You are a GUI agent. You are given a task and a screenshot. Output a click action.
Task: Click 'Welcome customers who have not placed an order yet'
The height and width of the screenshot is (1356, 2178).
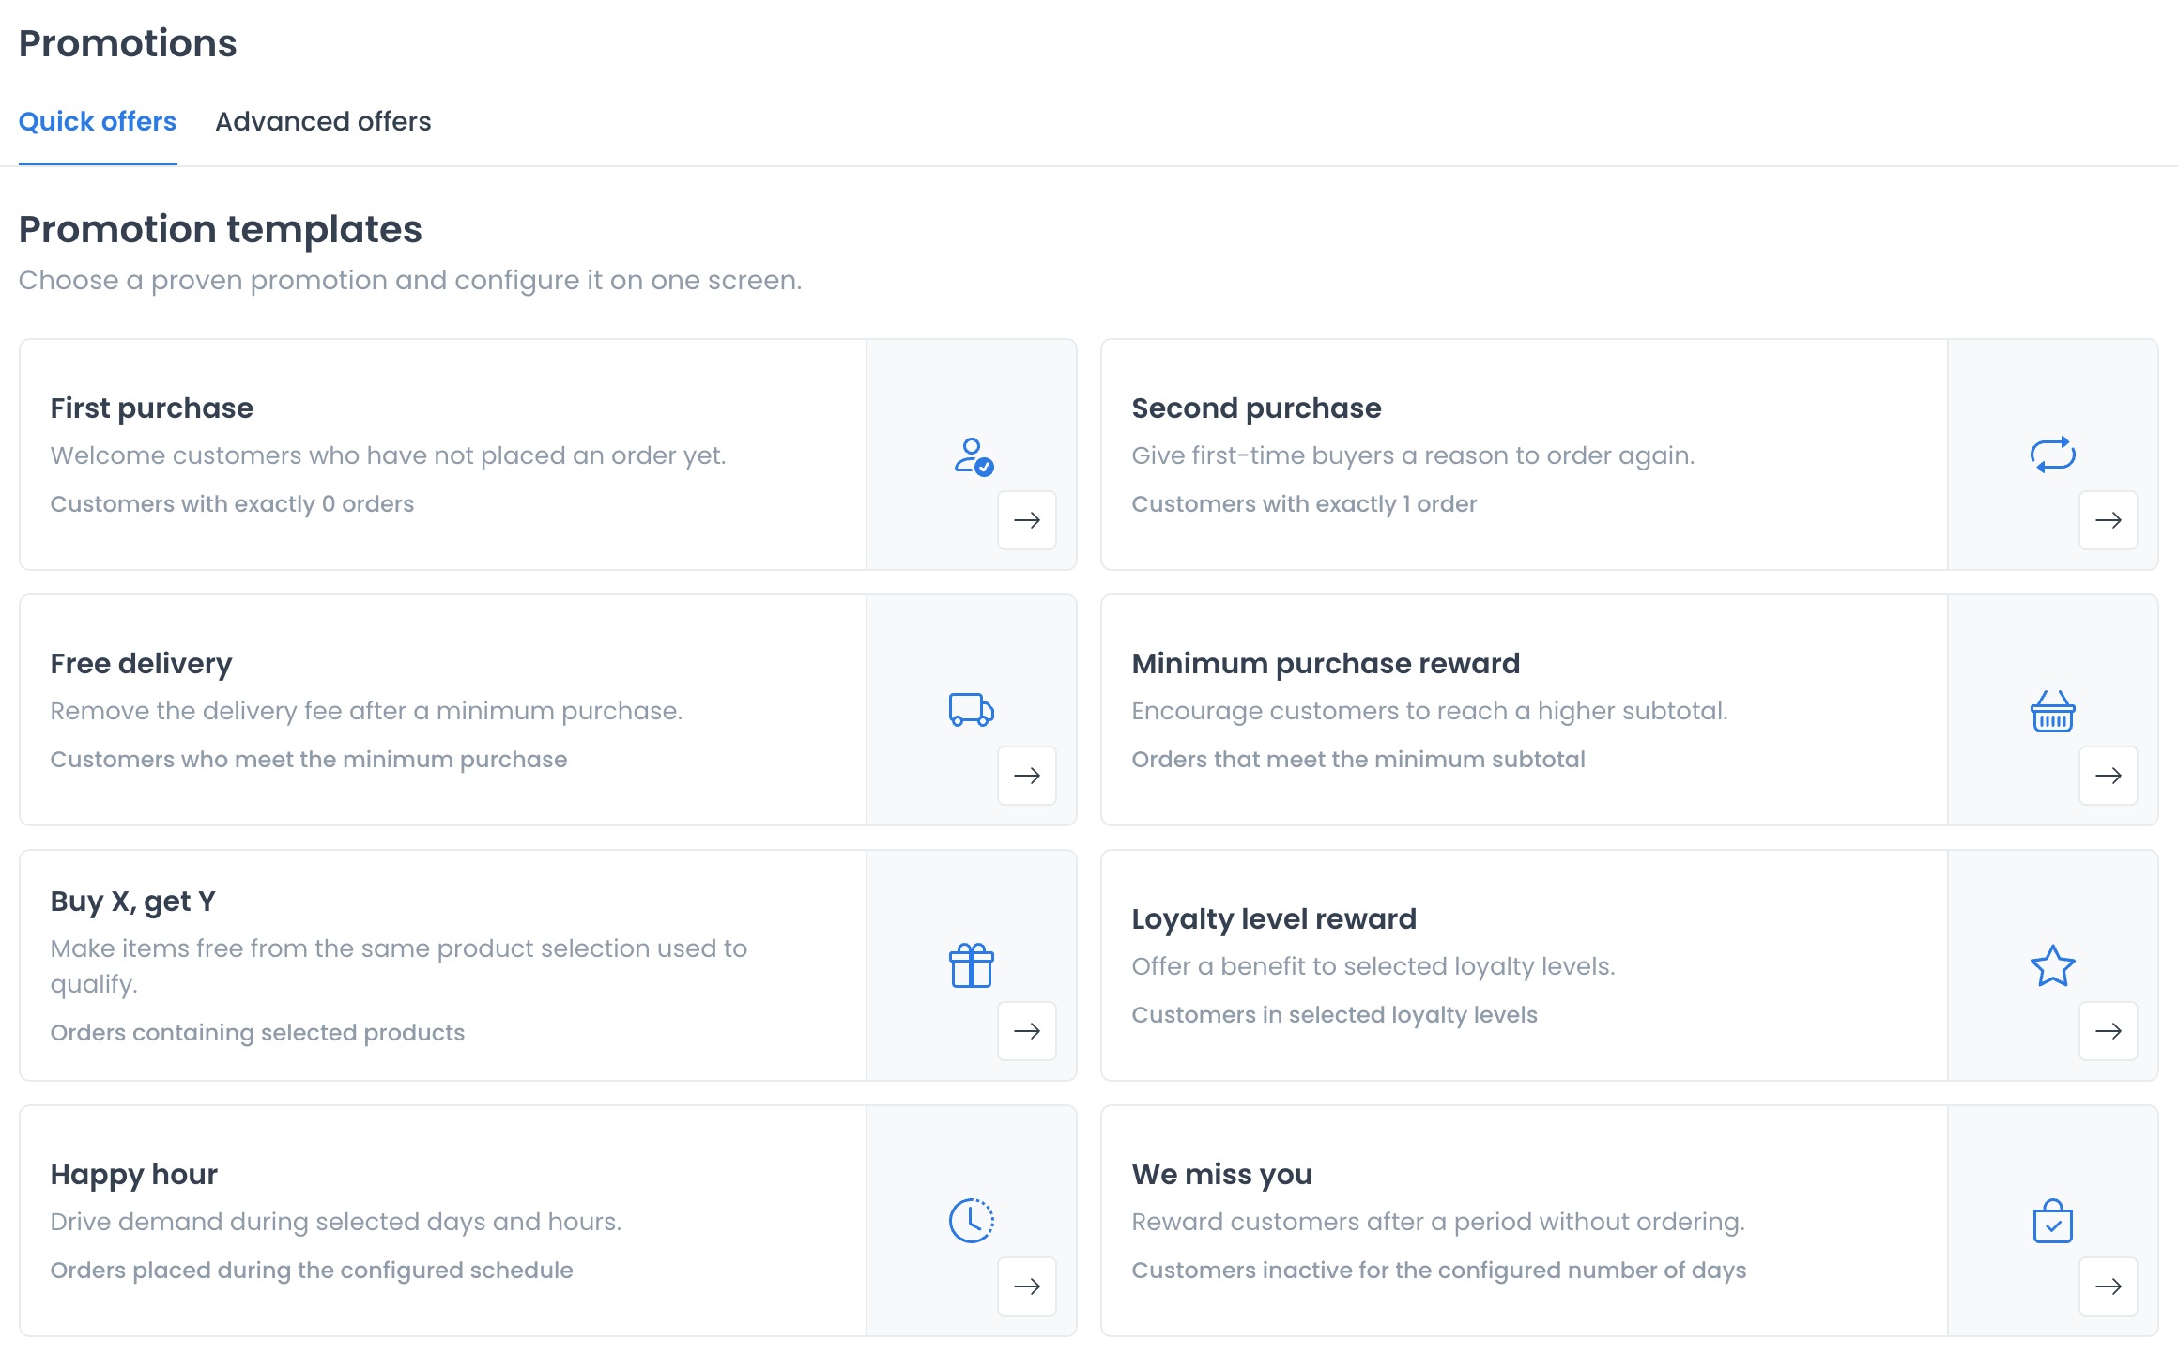pos(388,455)
